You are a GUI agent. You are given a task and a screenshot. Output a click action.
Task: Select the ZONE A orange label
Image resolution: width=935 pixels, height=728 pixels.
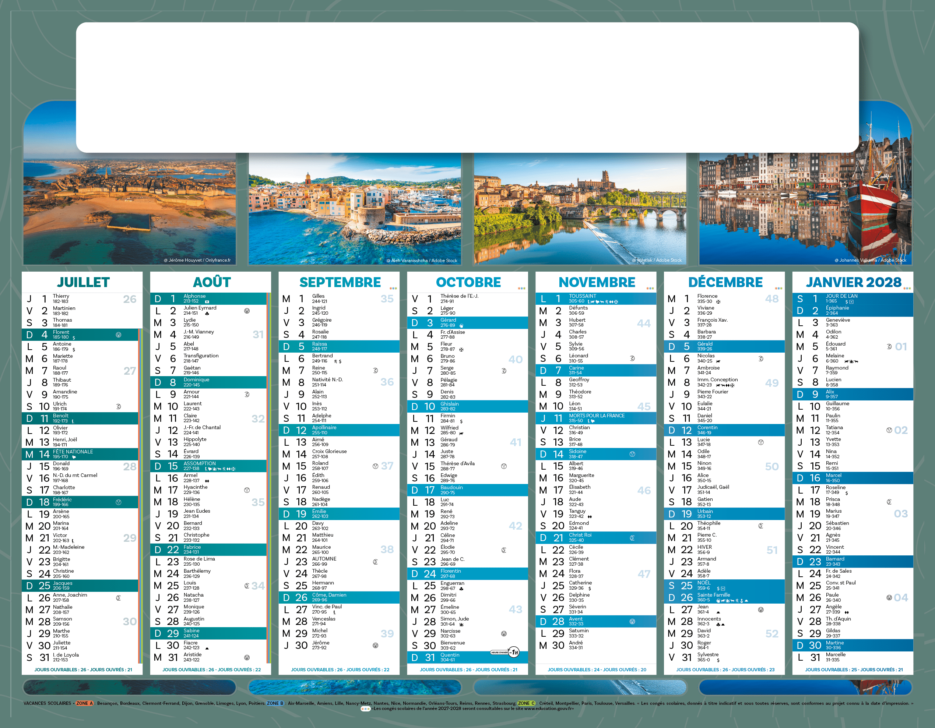click(84, 703)
